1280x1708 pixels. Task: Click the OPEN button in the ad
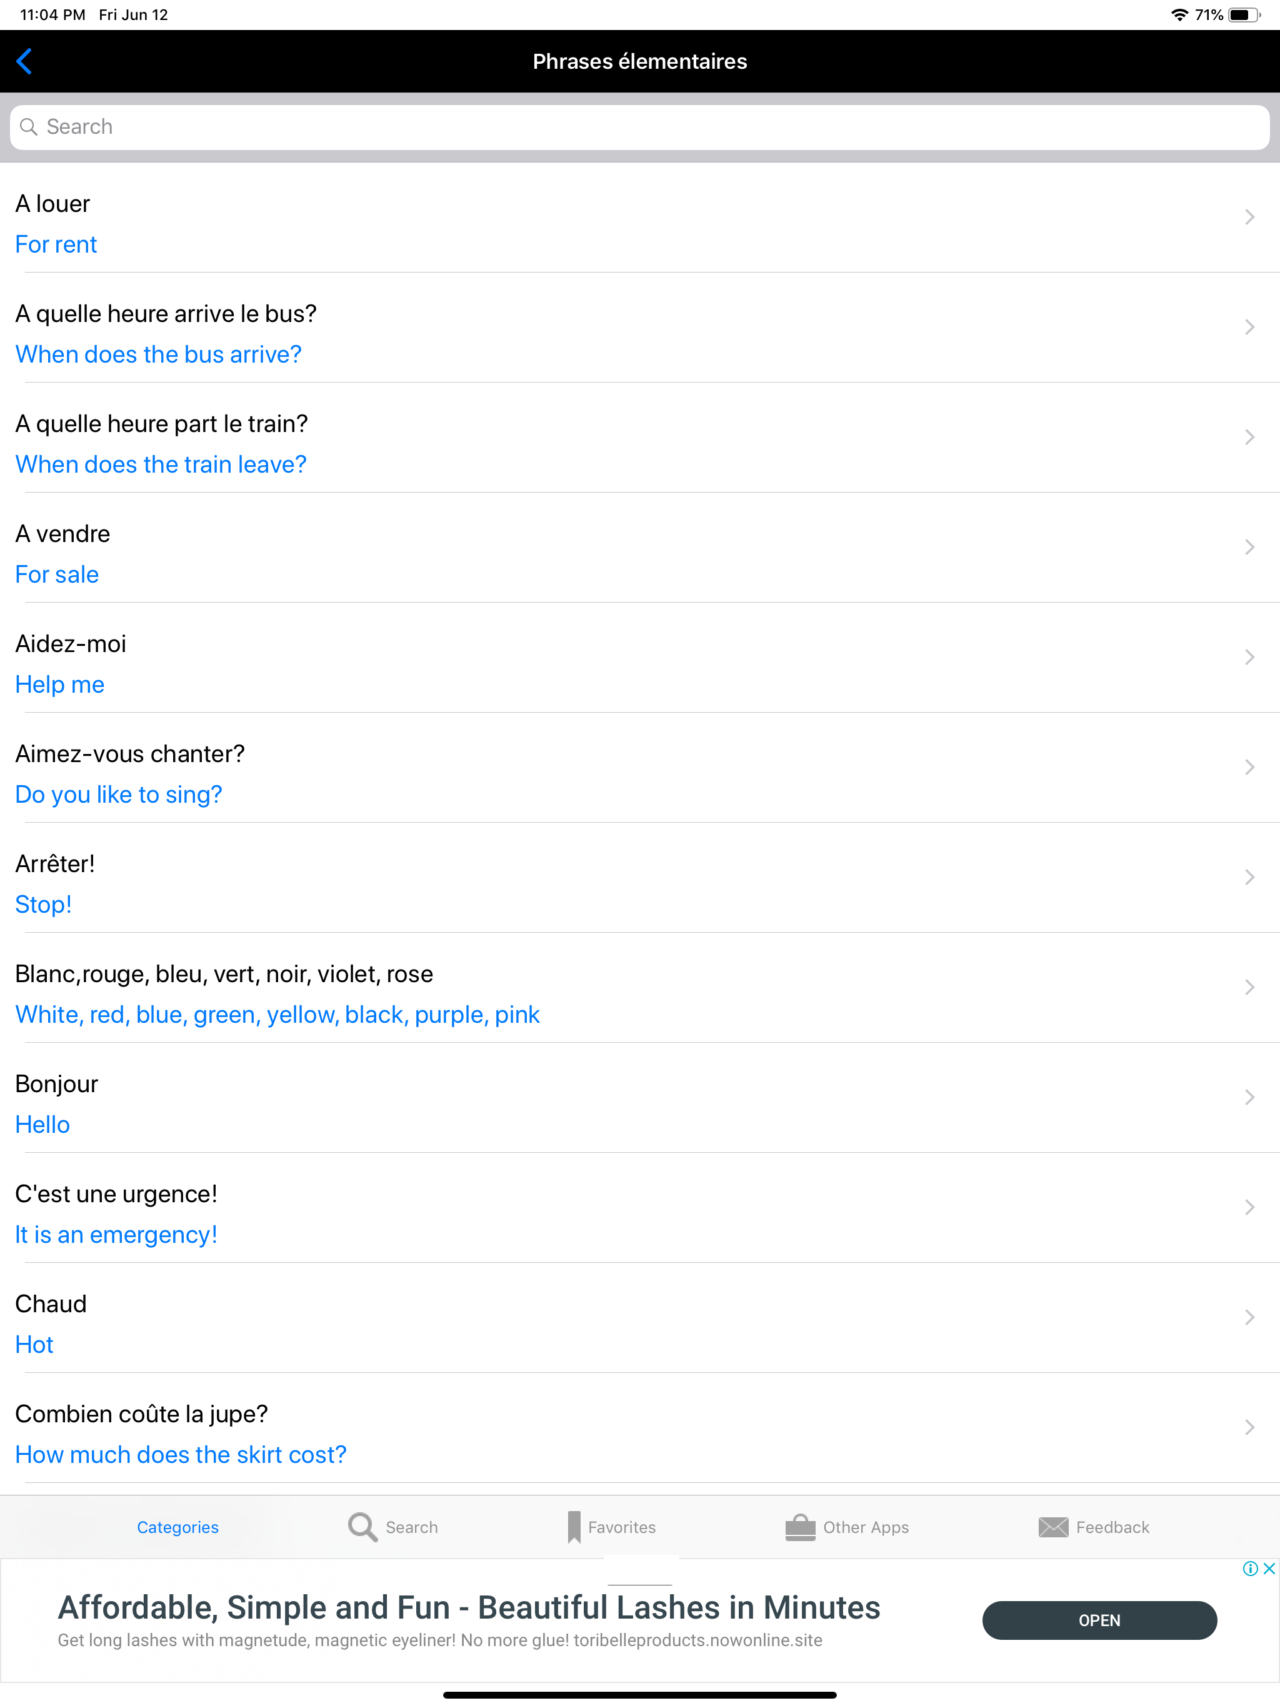(1099, 1620)
